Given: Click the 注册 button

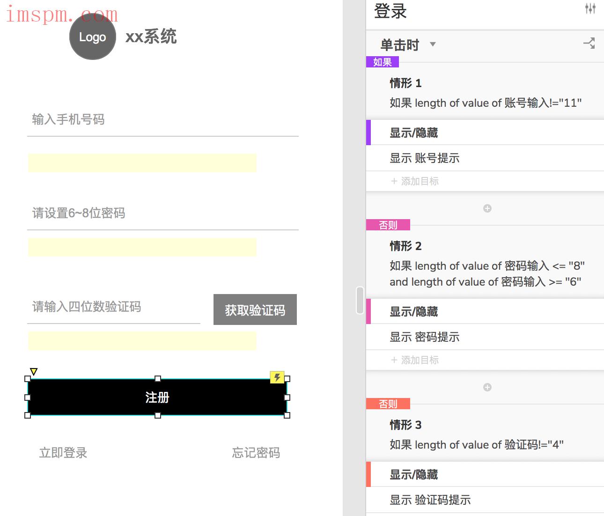Looking at the screenshot, I should click(157, 397).
